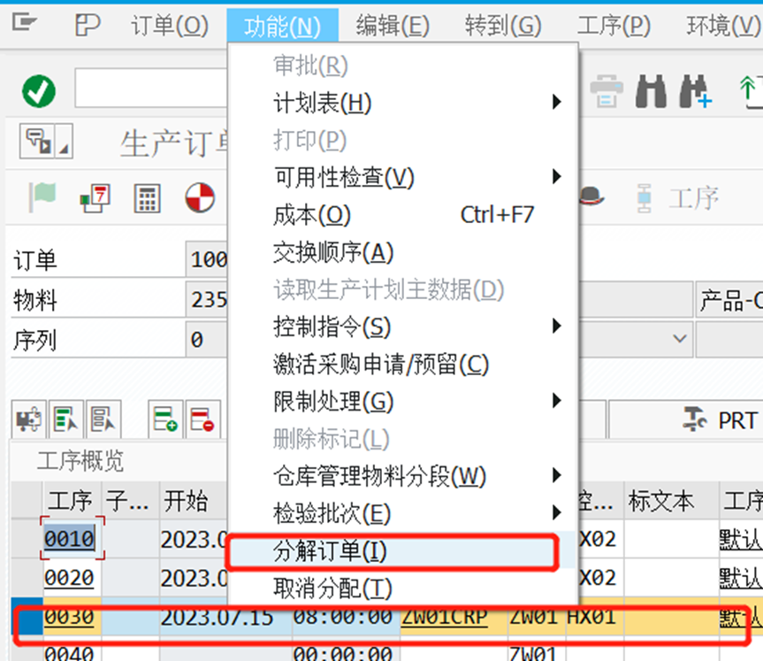Select 分解订单(I) menu item
The height and width of the screenshot is (661, 763).
pos(403,551)
